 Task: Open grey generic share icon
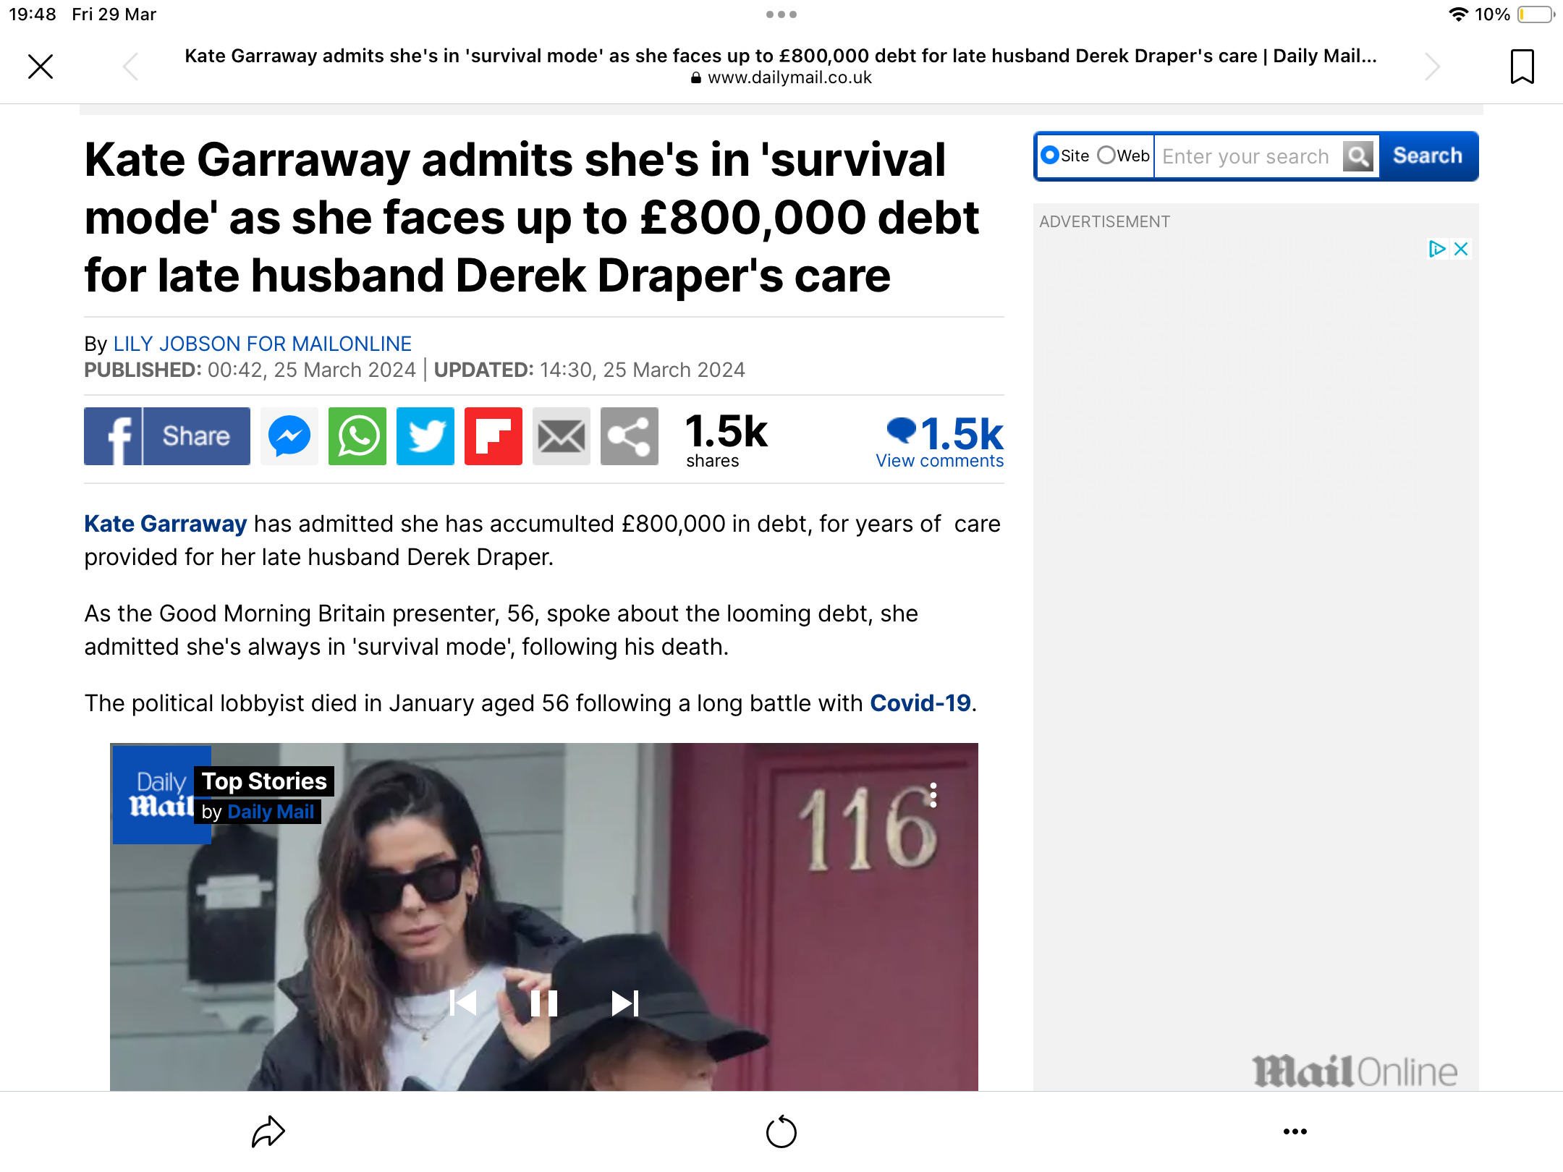(630, 436)
